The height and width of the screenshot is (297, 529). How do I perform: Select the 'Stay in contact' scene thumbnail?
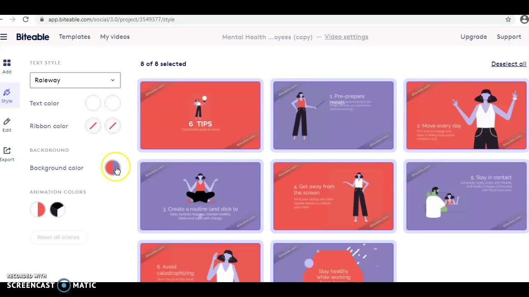467,196
